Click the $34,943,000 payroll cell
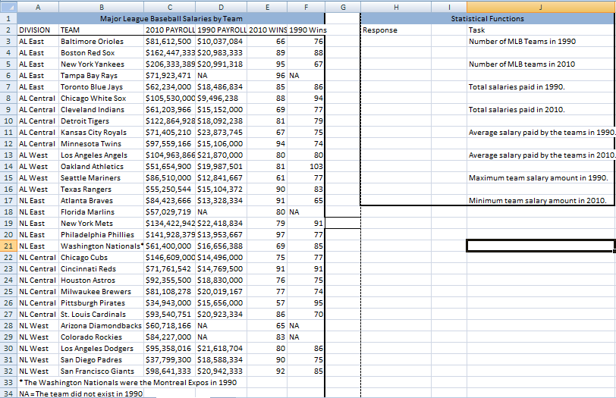This screenshot has height=398, width=616. point(170,303)
